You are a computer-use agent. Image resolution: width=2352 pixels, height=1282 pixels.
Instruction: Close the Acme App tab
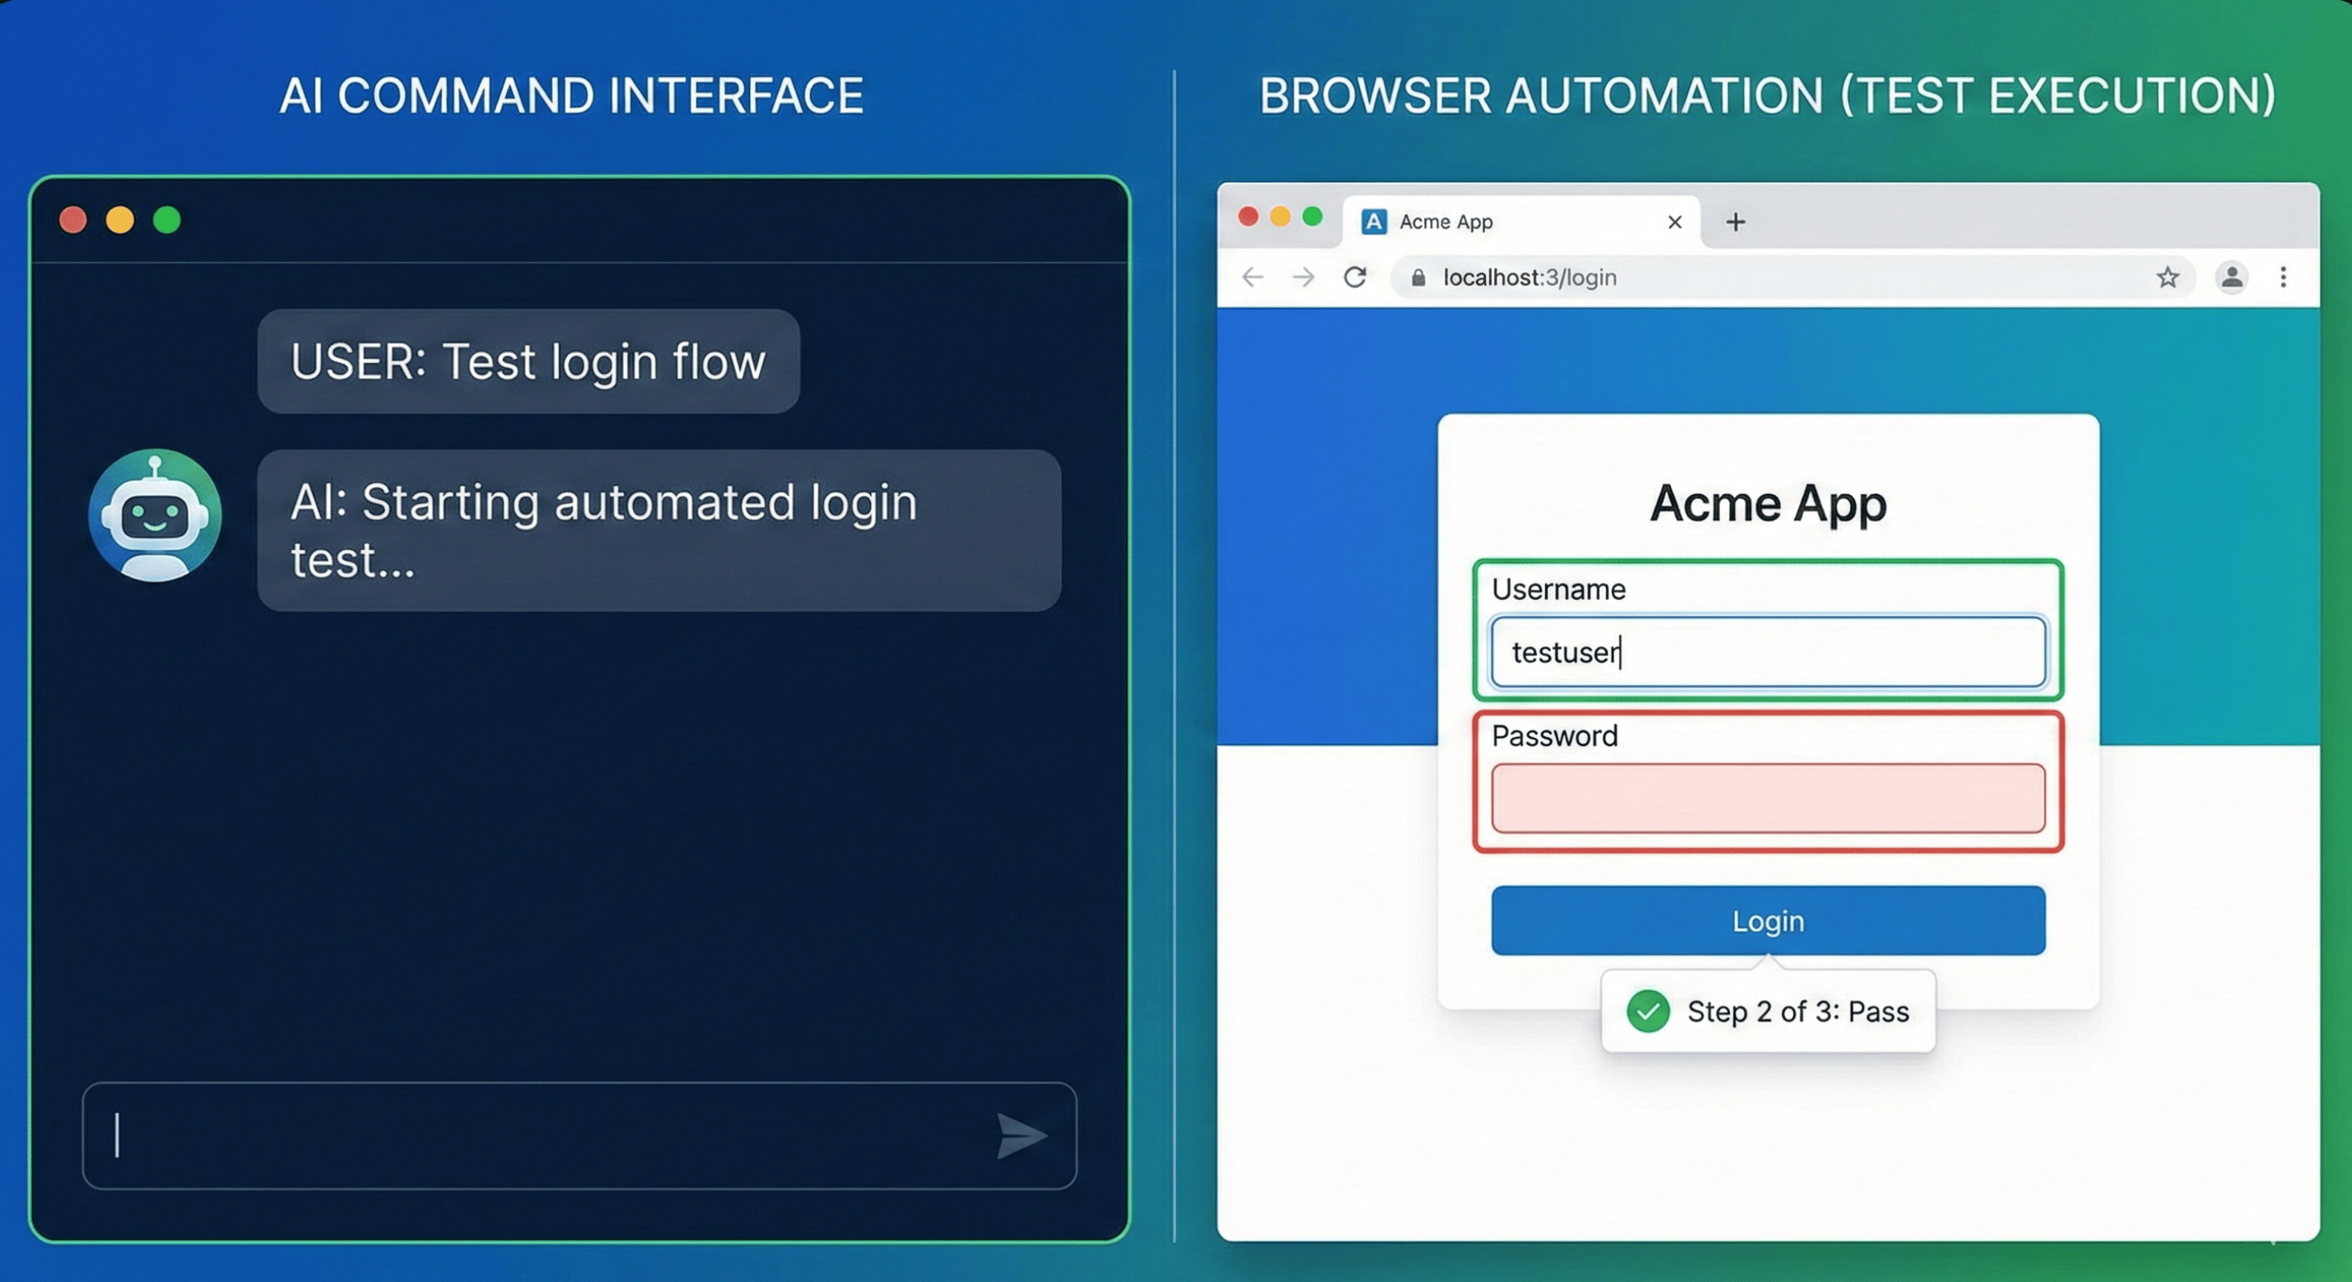click(1675, 222)
